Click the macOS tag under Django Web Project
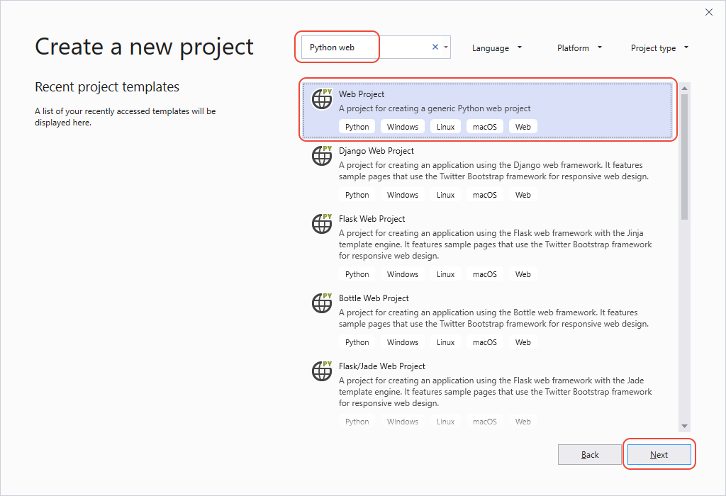 coord(484,194)
